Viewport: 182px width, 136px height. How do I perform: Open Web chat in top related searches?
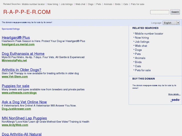click(80, 4)
